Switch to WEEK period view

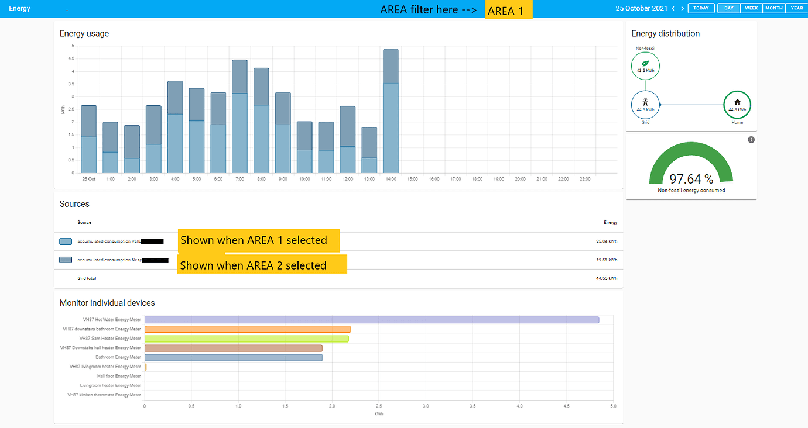(751, 8)
